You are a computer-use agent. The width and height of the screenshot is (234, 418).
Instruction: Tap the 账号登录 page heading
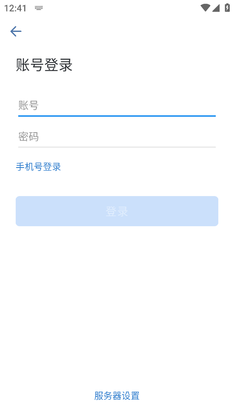(44, 65)
